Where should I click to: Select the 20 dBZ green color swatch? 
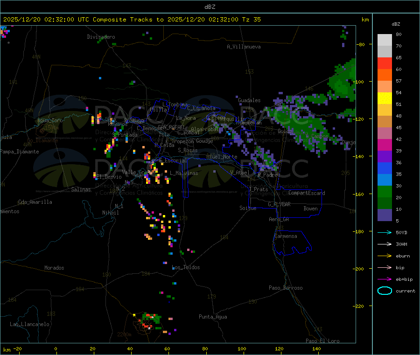coord(385,203)
